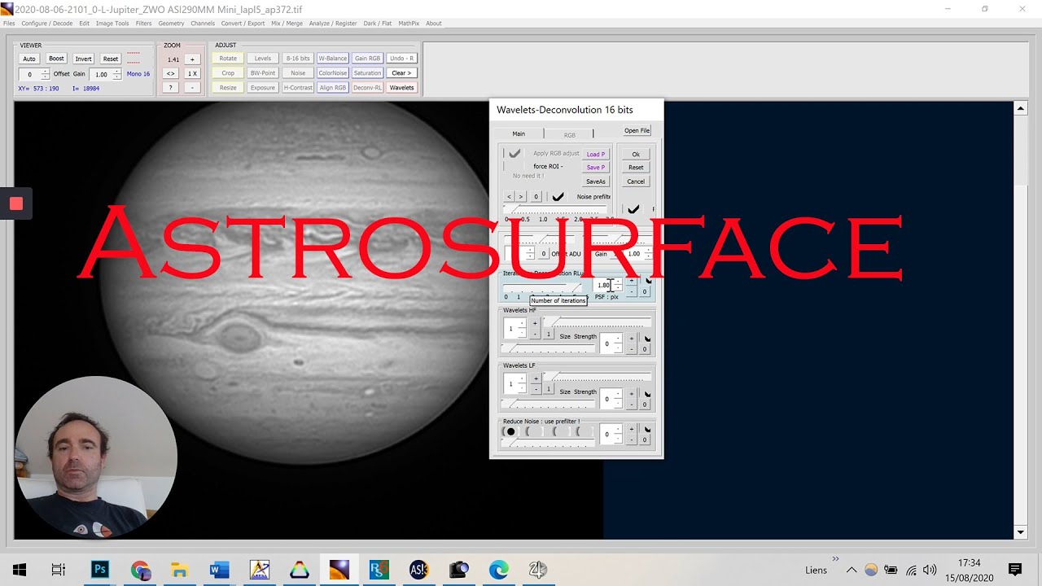Click the VIEWER Gain spinner arrows
1042x586 pixels.
tap(117, 74)
